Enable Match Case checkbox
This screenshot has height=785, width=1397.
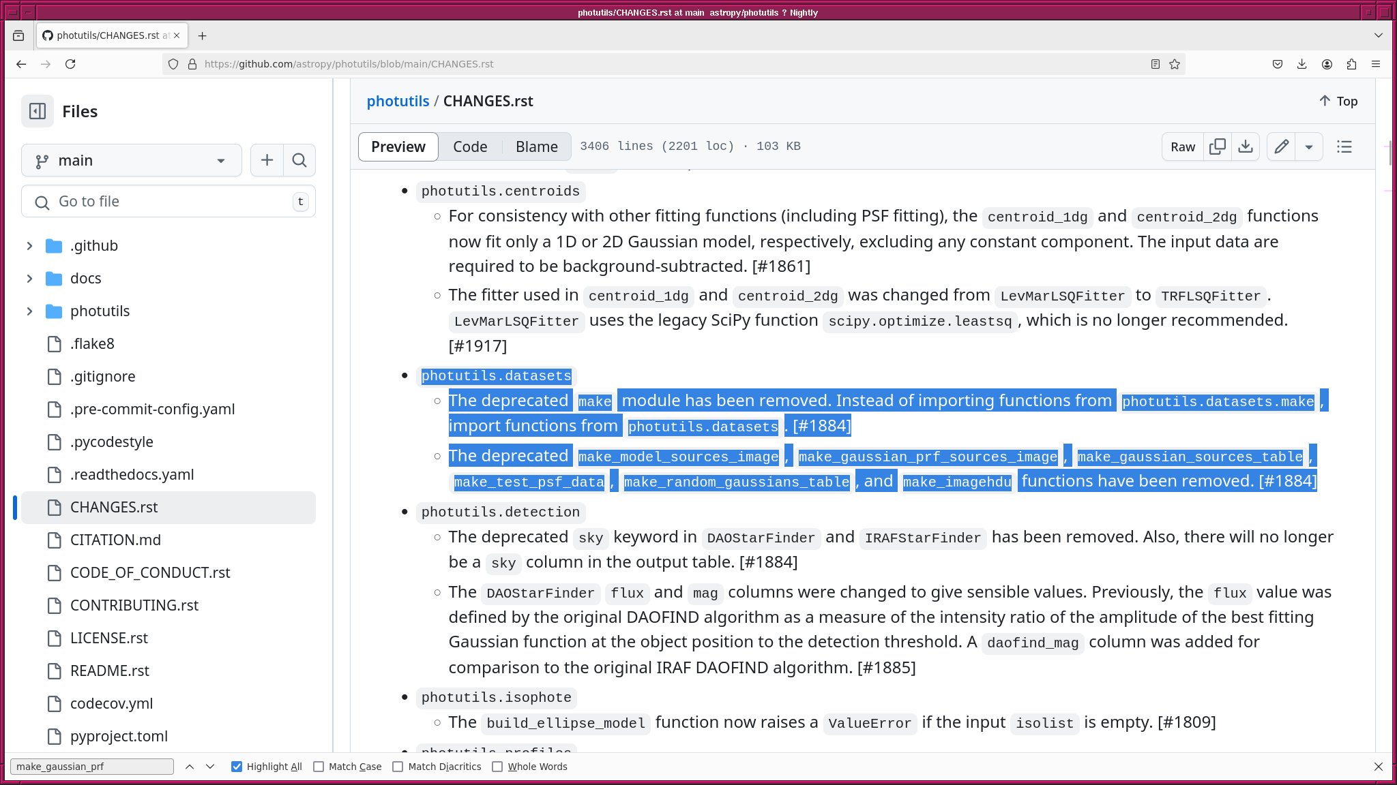pos(319,767)
